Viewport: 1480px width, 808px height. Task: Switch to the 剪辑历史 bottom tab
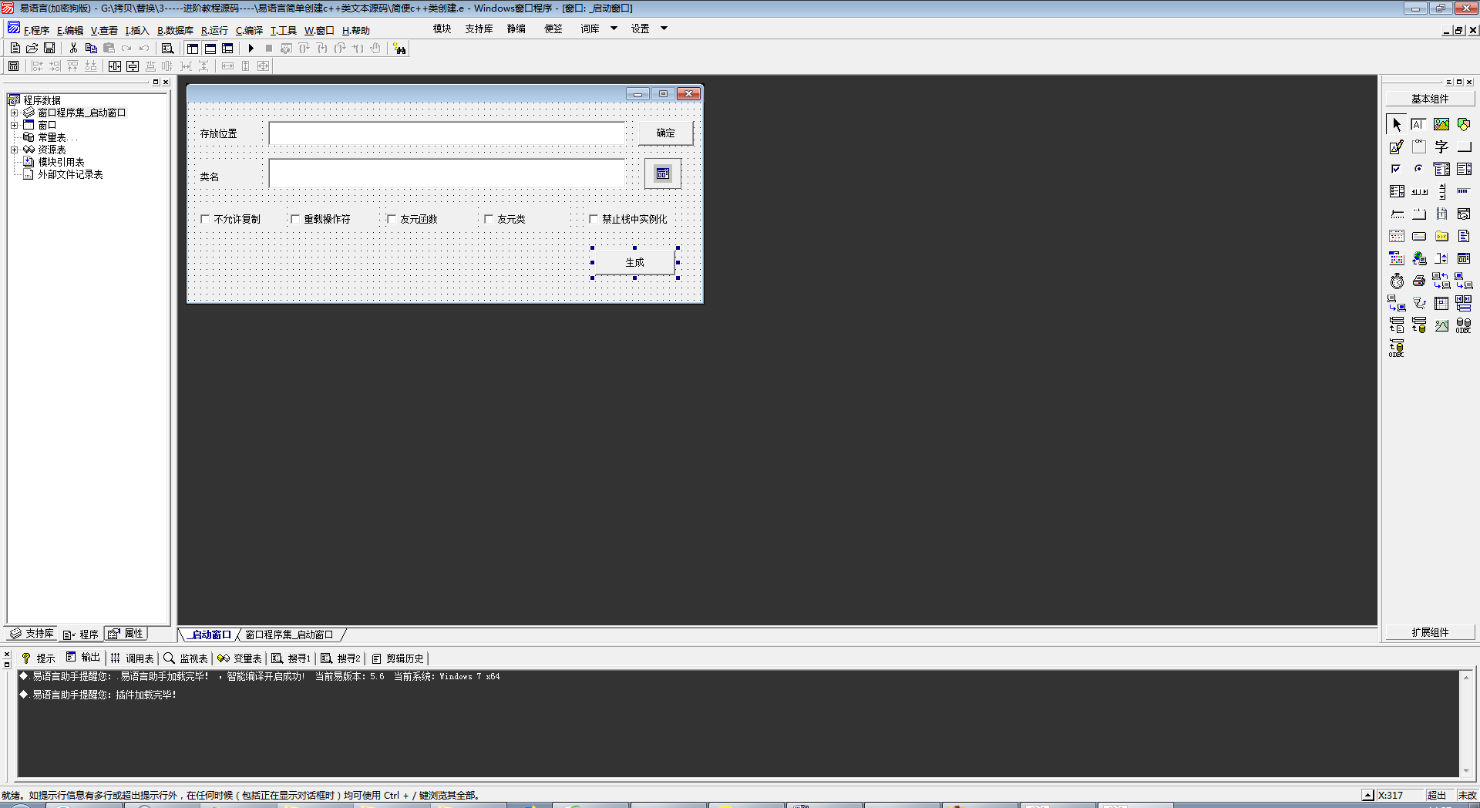(x=398, y=658)
